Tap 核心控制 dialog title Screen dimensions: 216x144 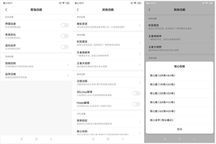point(180,66)
